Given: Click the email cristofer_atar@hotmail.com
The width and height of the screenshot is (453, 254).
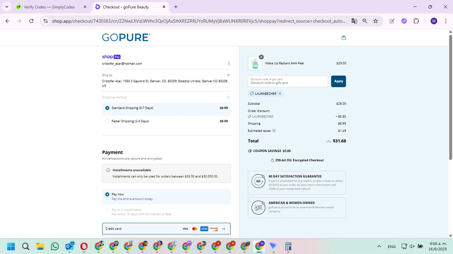Looking at the screenshot, I should click(122, 64).
